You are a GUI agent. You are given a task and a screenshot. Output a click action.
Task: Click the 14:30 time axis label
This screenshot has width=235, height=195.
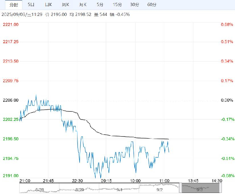[x=217, y=181]
